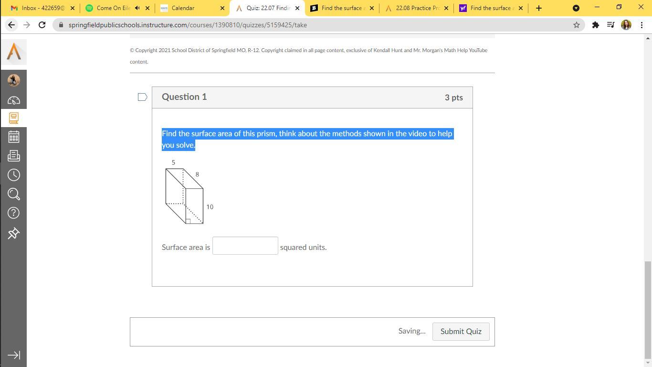Submit the quiz
The image size is (652, 367).
[461, 332]
